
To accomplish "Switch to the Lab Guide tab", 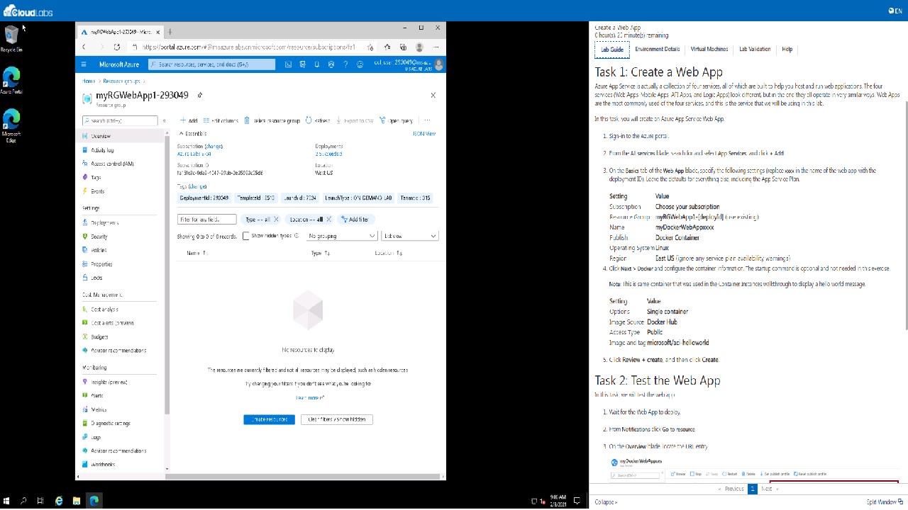I will (612, 50).
